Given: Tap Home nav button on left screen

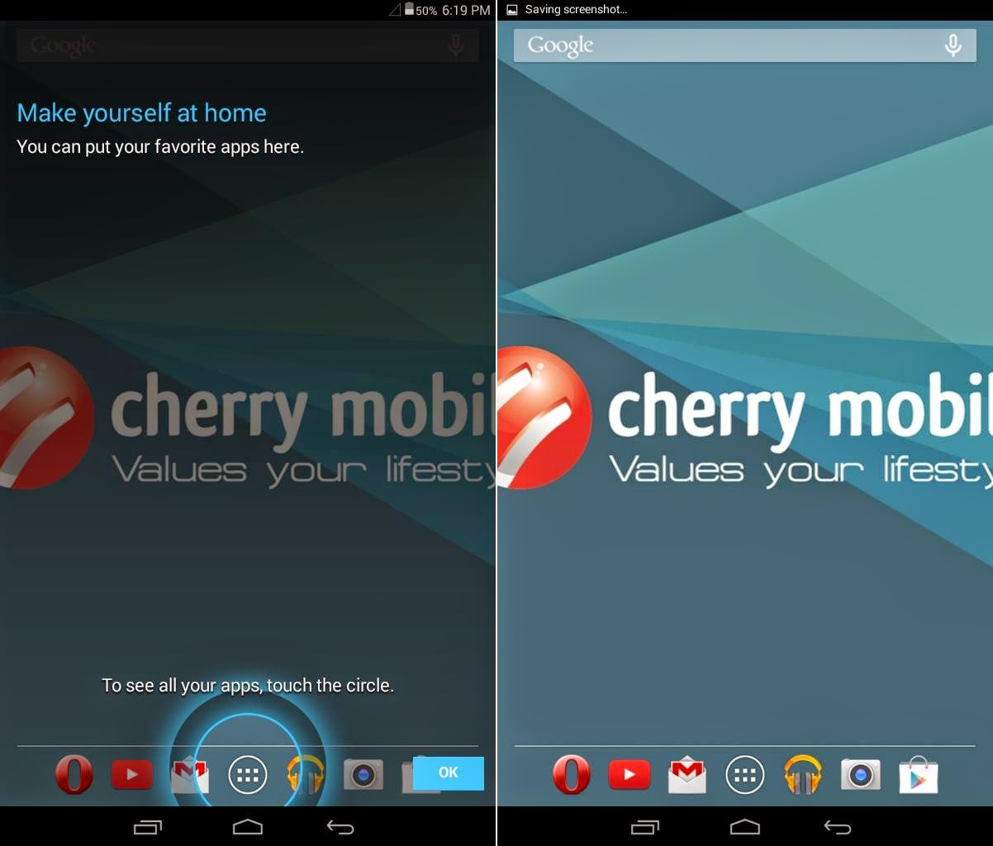Looking at the screenshot, I should [x=248, y=827].
